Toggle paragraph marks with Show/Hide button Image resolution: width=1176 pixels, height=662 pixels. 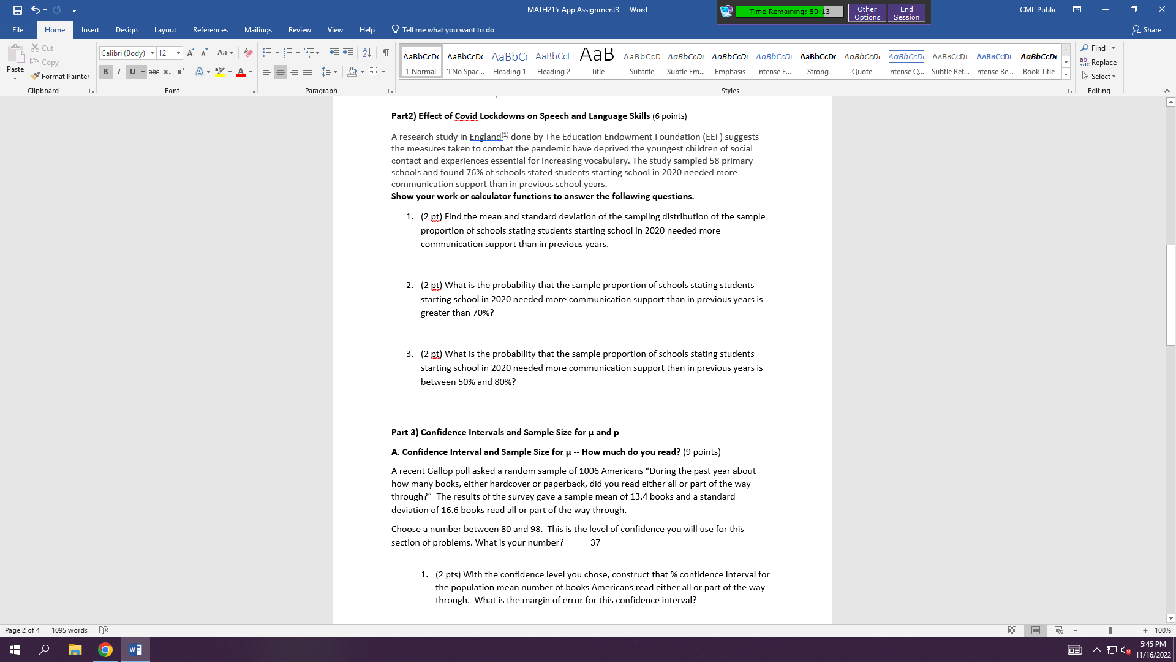tap(385, 53)
